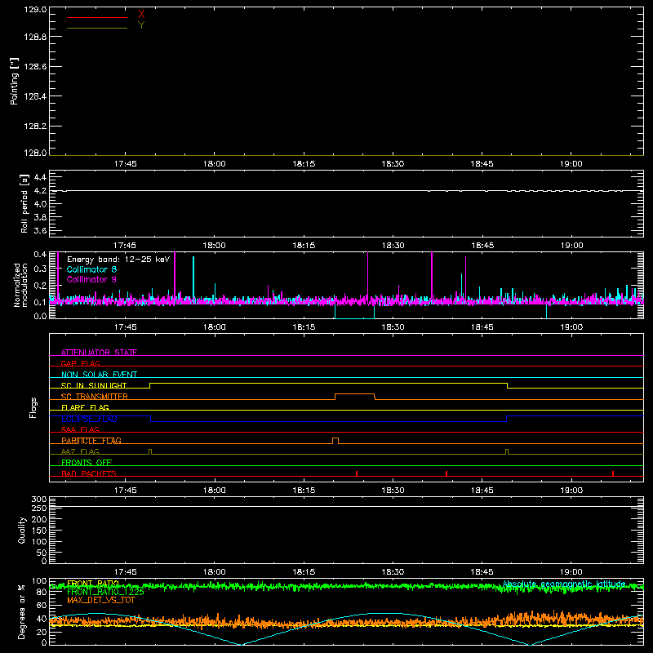Click the FLARE_FLAG label
The width and height of the screenshot is (653, 653).
tap(85, 407)
